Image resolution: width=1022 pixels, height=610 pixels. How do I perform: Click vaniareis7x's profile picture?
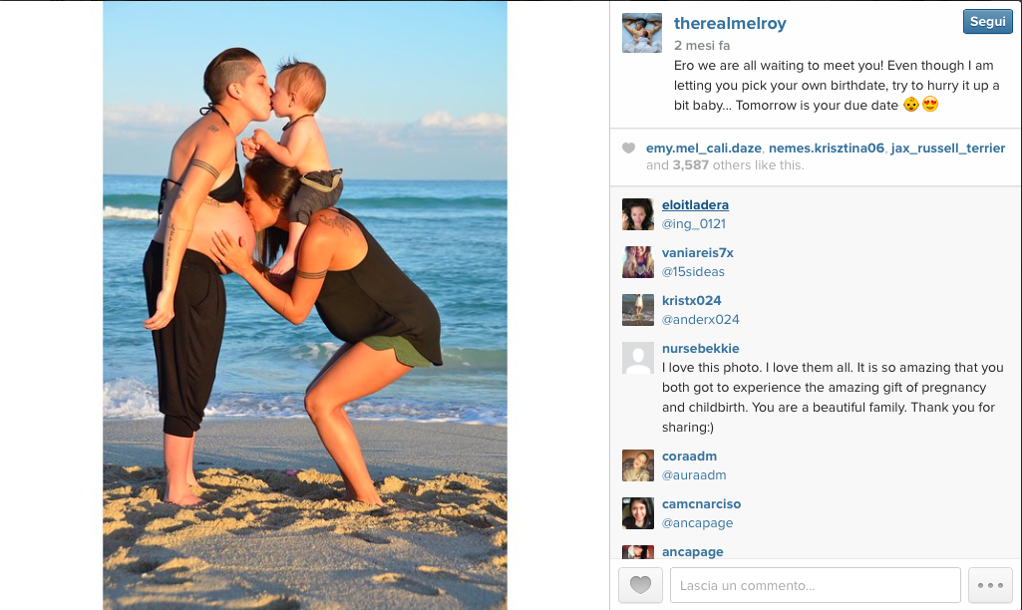[x=638, y=262]
